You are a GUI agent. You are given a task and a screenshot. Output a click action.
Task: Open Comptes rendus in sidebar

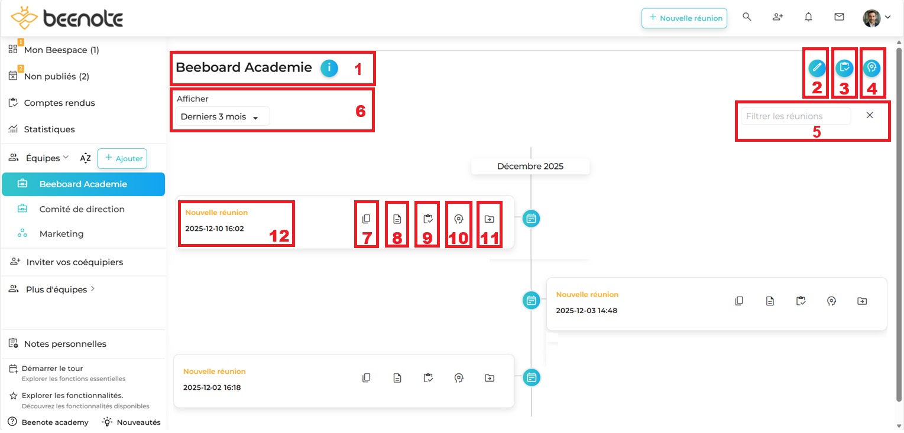59,103
